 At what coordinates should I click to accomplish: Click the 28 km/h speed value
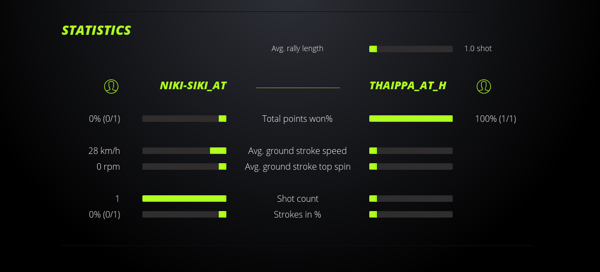pos(104,151)
